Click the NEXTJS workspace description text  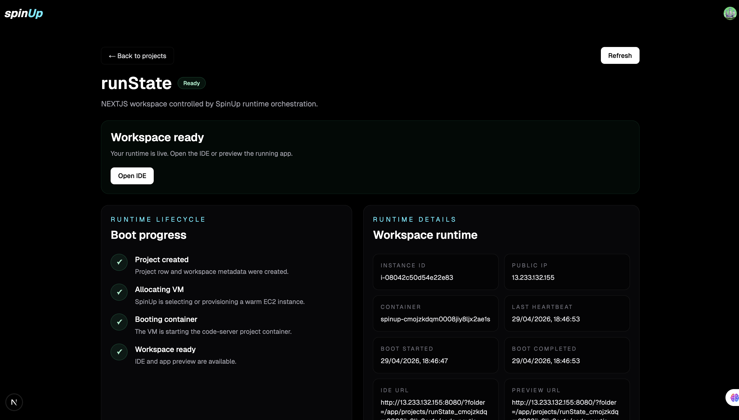tap(209, 104)
